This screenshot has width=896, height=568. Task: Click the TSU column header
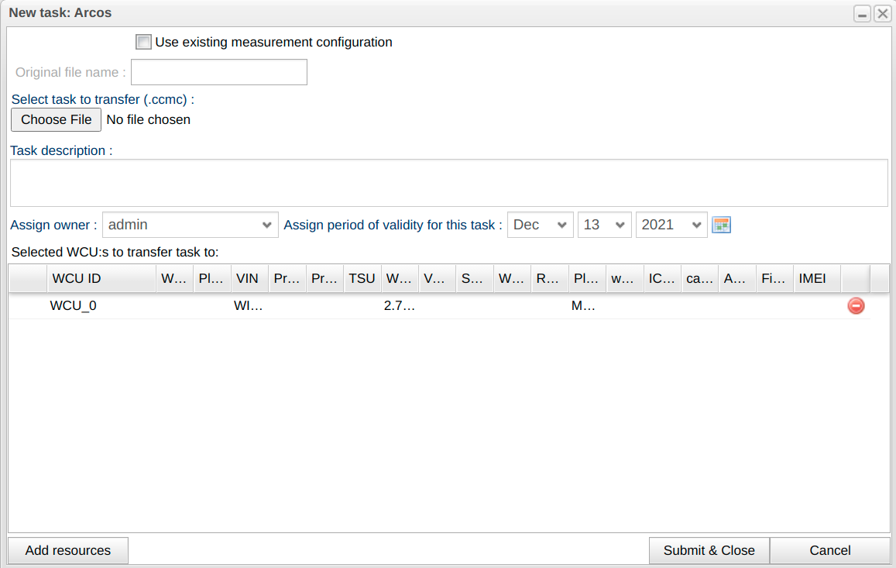point(362,279)
